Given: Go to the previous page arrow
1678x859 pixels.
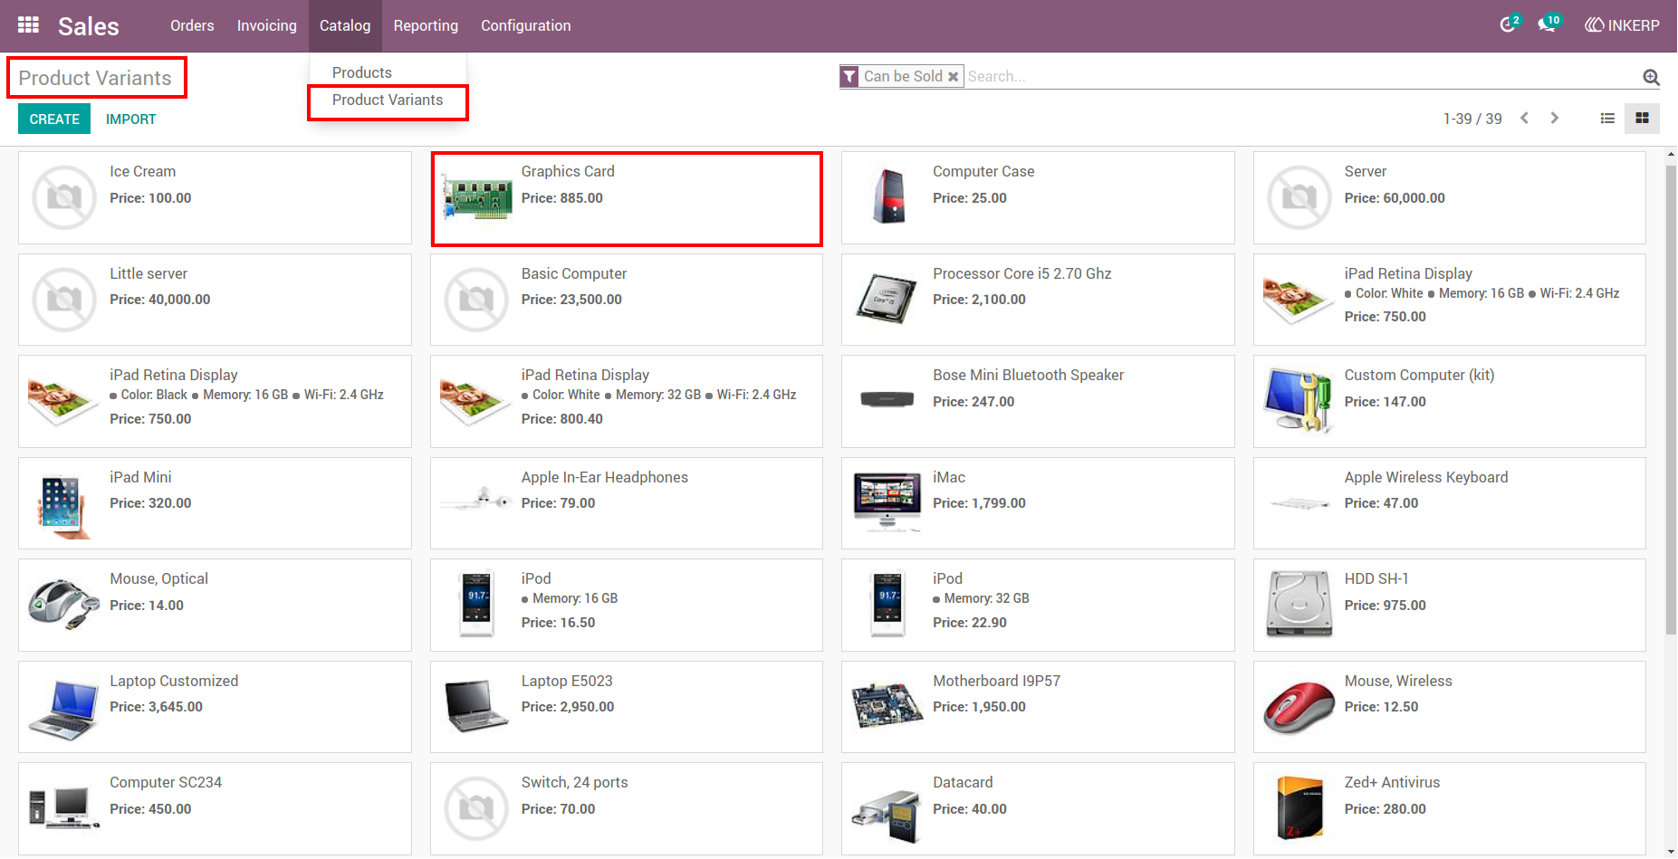Looking at the screenshot, I should click(1525, 119).
